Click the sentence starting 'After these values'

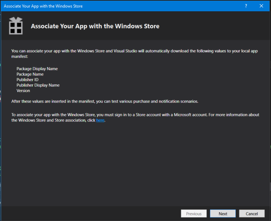[x=105, y=102]
